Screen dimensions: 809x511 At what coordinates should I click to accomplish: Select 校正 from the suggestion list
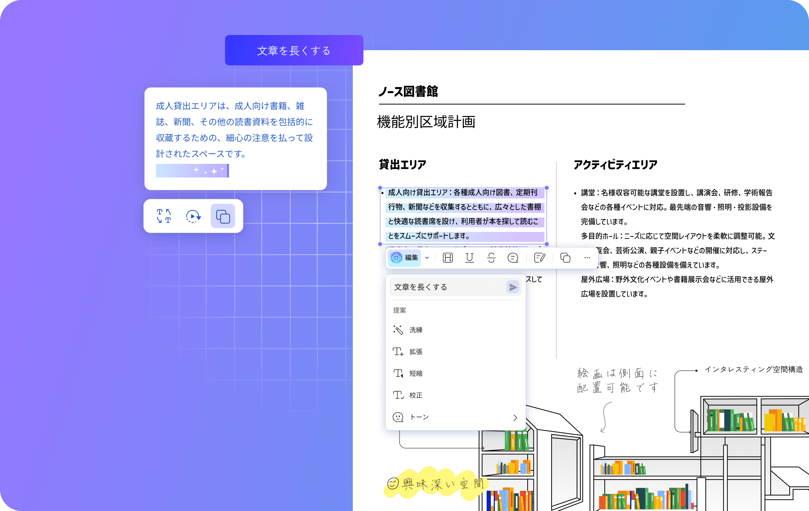coord(455,395)
